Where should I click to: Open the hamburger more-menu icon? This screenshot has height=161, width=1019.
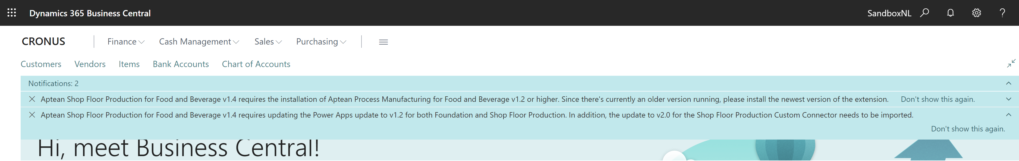point(383,42)
